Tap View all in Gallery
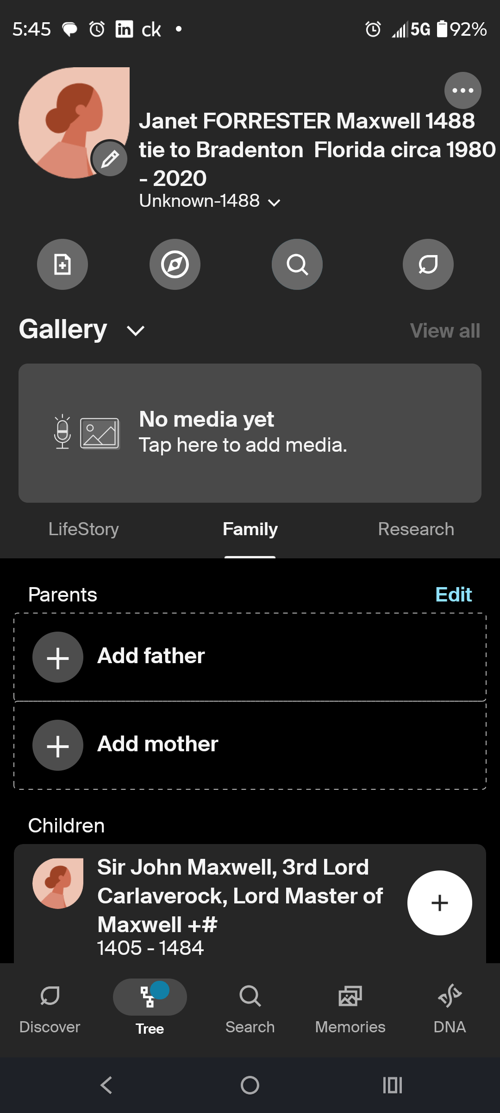500x1113 pixels. click(x=445, y=331)
